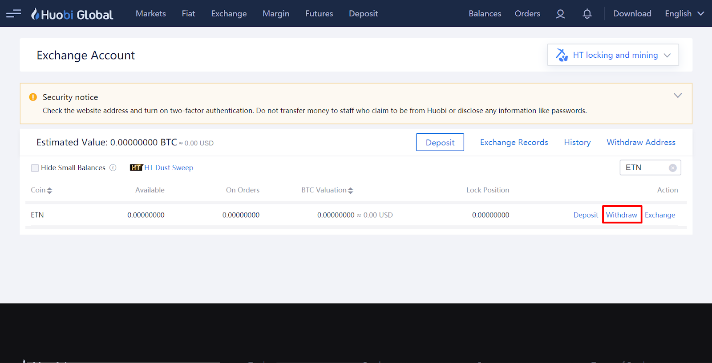Image resolution: width=712 pixels, height=363 pixels.
Task: Click the Estimated Value BTC amount
Action: tap(144, 142)
